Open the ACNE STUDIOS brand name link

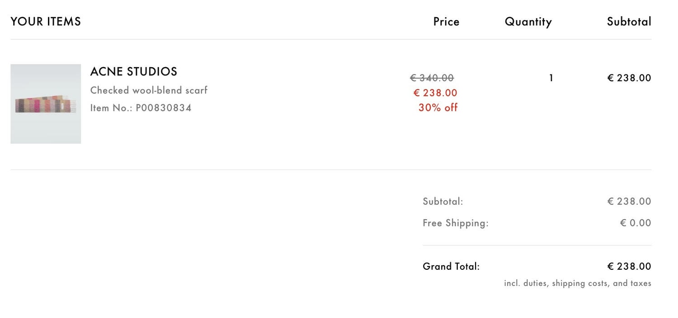coord(134,72)
